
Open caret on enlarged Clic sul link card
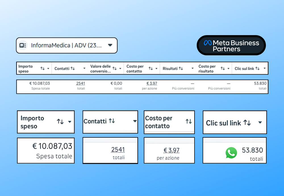260,122
